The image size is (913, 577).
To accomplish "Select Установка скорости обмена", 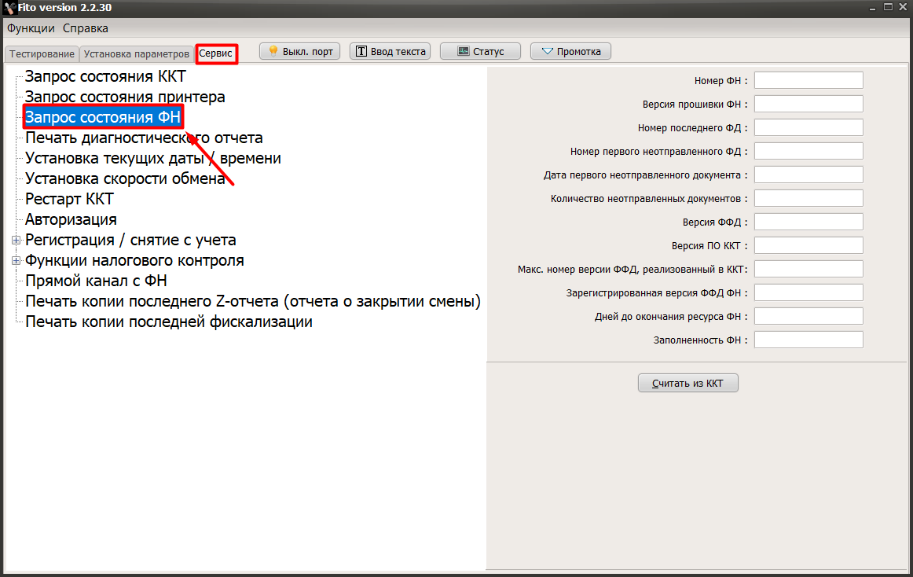I will [125, 178].
